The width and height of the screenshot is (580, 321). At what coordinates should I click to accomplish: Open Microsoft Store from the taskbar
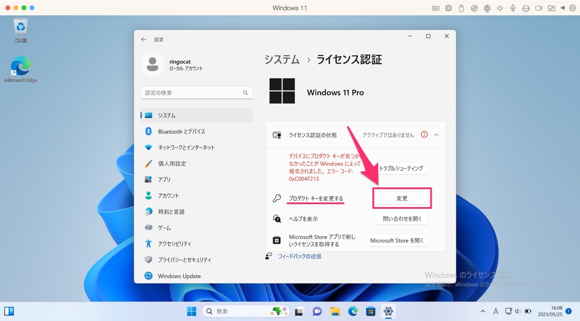point(371,311)
